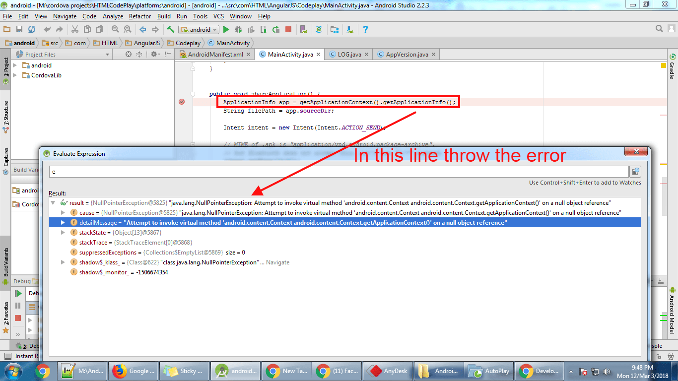The width and height of the screenshot is (678, 381).
Task: Click the Sync Project with Gradle icon
Action: click(x=319, y=29)
